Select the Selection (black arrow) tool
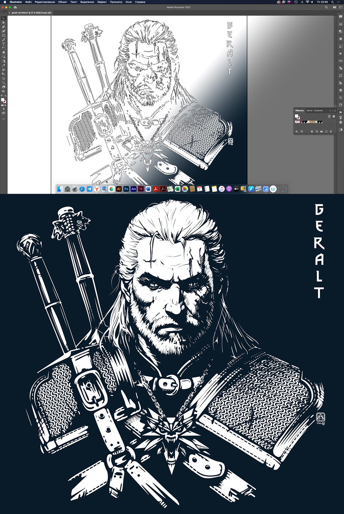 click(3, 18)
